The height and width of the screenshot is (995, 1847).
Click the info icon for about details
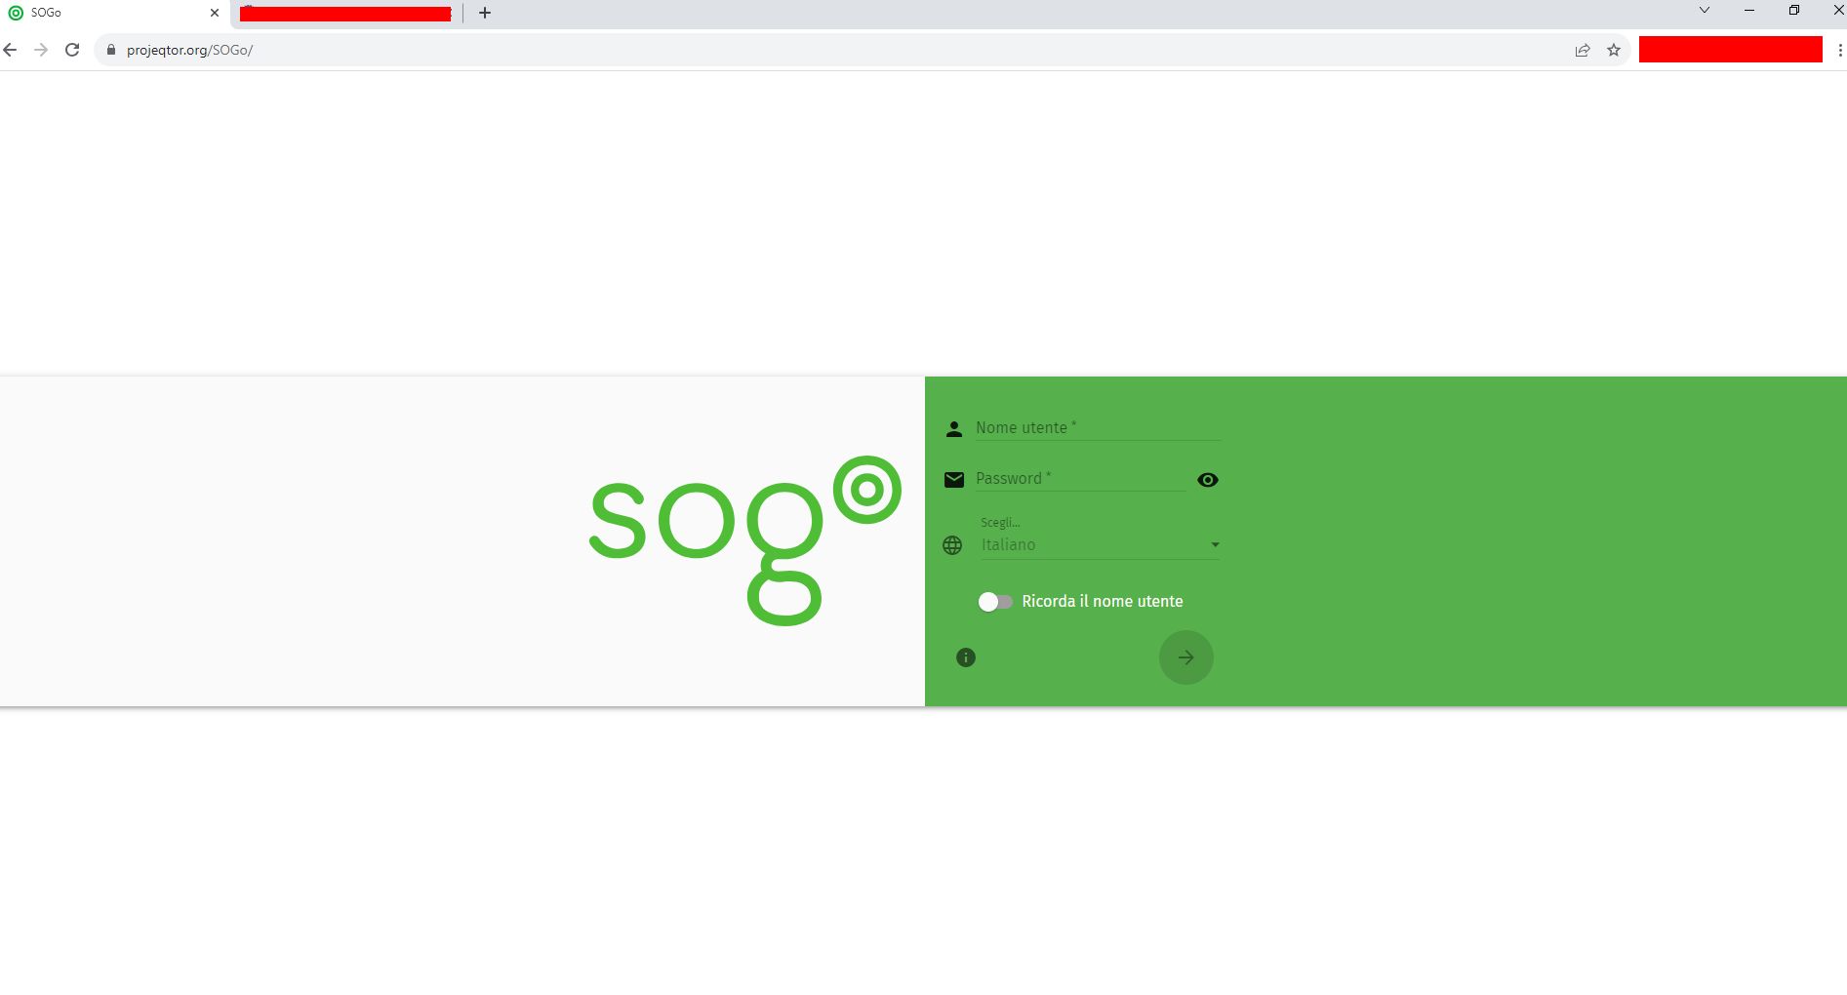pos(966,657)
